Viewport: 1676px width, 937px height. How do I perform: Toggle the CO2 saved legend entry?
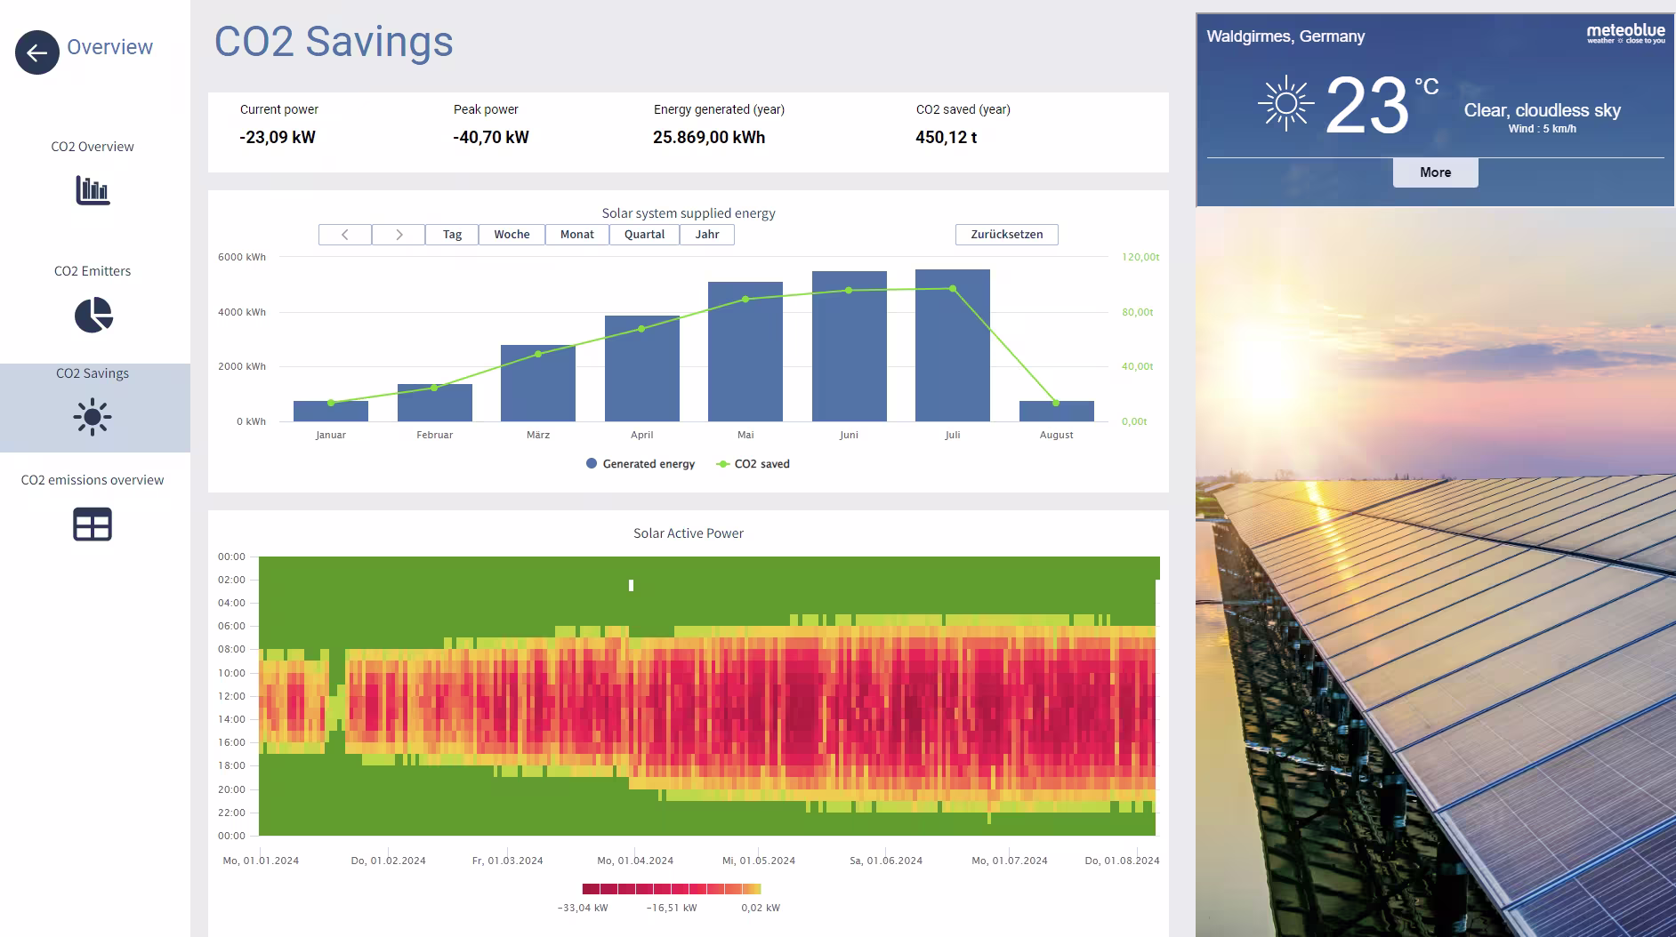pos(752,463)
